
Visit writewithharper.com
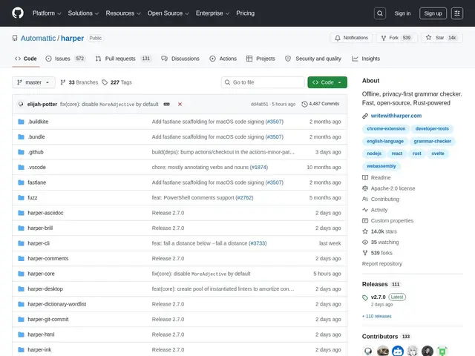[396, 116]
